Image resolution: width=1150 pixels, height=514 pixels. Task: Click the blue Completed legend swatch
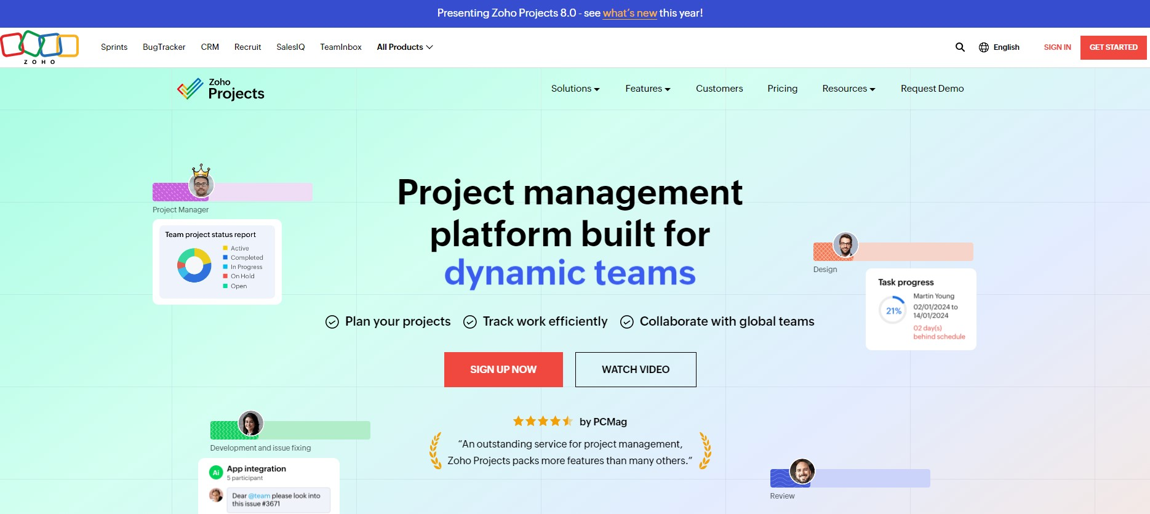pos(225,257)
